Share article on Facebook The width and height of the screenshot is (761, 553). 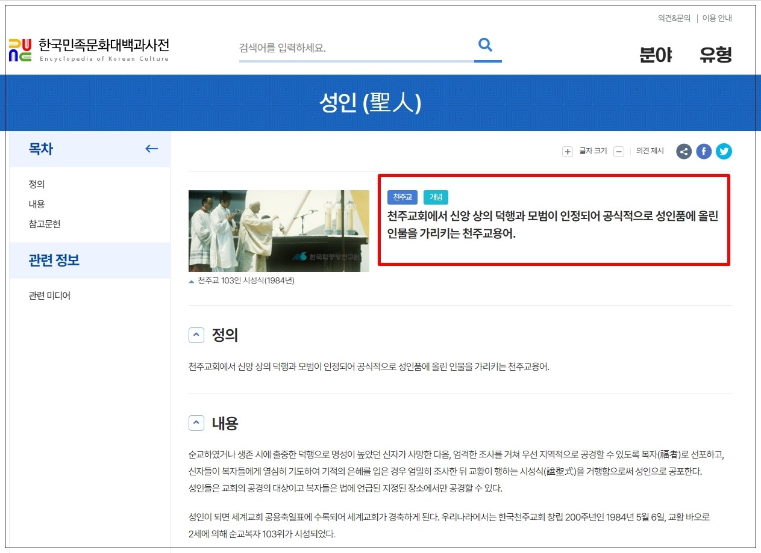point(704,152)
